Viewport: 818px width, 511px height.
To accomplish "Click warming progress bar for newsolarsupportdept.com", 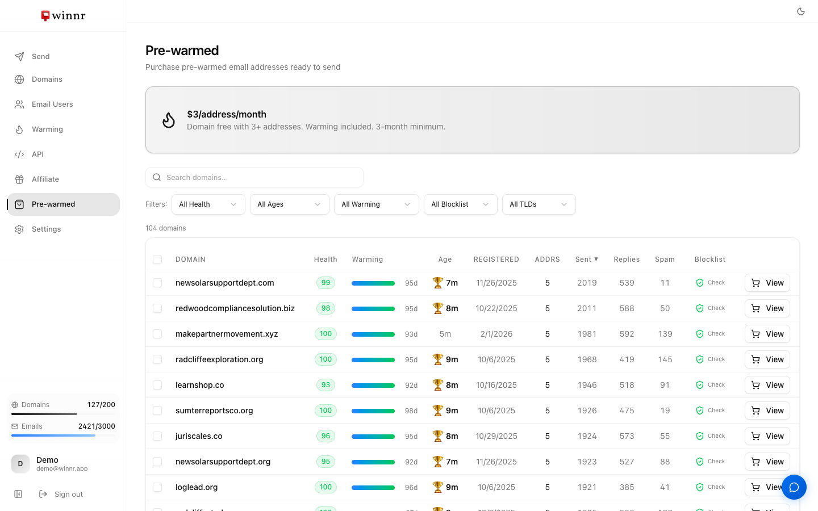I will click(373, 283).
